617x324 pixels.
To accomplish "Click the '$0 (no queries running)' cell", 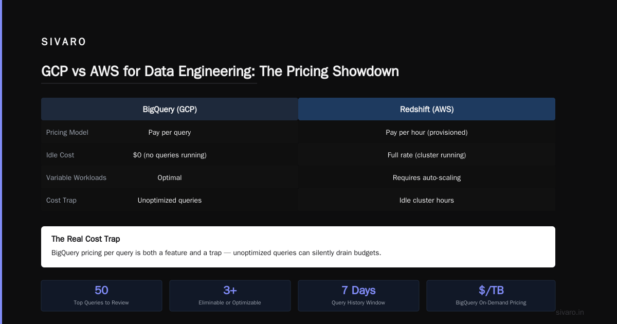I will [x=170, y=155].
